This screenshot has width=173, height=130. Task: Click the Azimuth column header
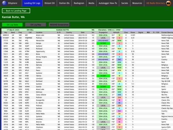point(116,32)
